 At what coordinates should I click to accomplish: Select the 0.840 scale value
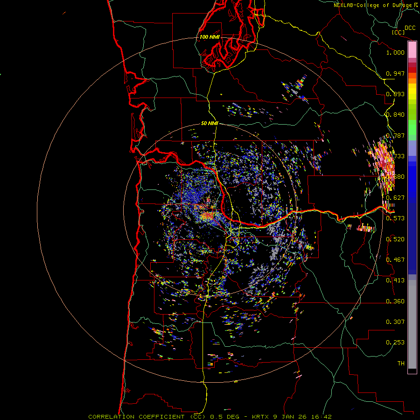click(x=395, y=115)
